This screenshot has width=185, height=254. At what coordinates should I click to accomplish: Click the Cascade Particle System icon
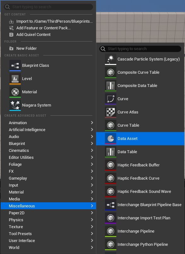(111, 59)
